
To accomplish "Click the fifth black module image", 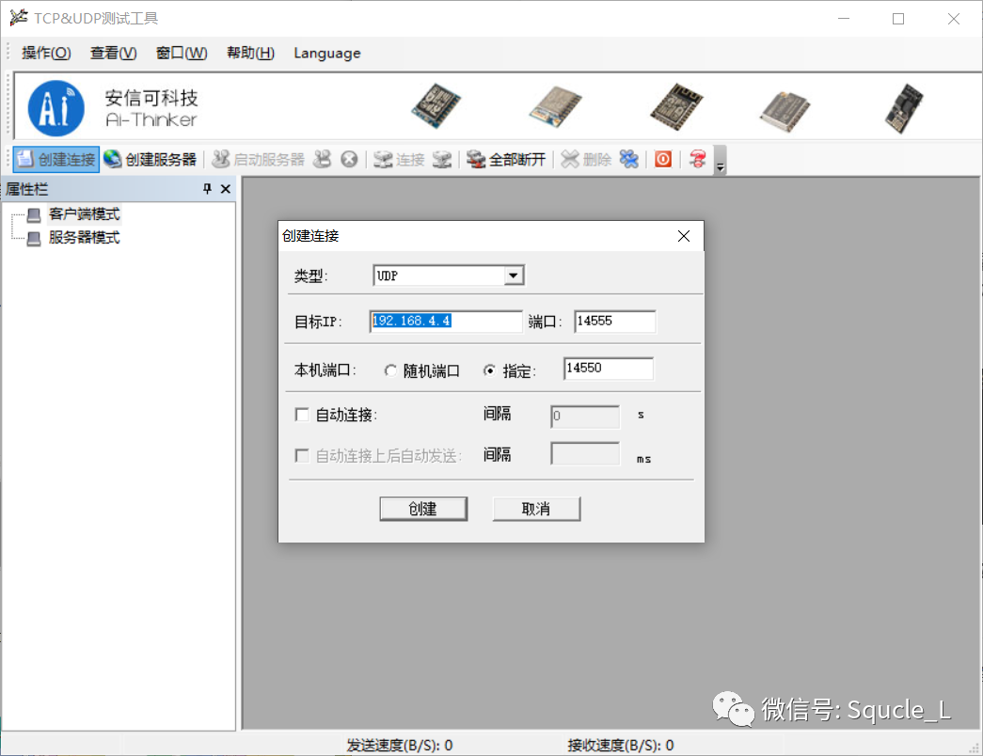I will pyautogui.click(x=905, y=108).
